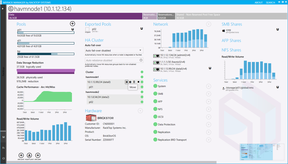Click the add pool button at bottom
Screen dimensions: 288x164
click(21, 155)
